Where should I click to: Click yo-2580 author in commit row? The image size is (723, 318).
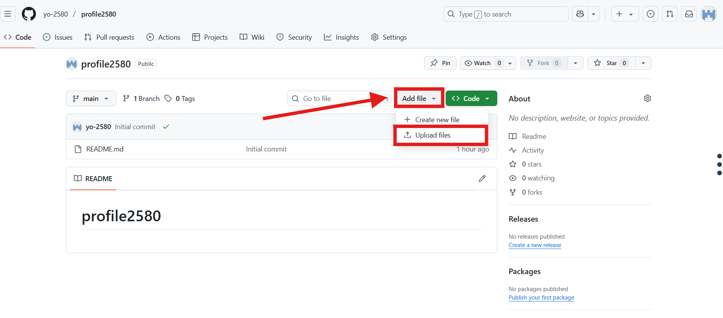click(x=98, y=127)
